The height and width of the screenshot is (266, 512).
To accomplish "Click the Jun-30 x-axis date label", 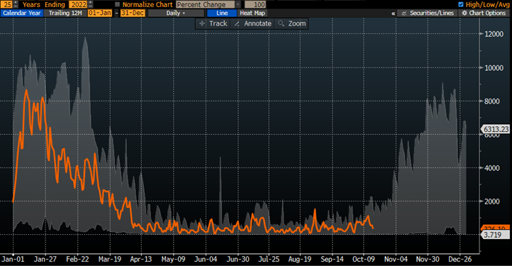I will [x=238, y=259].
